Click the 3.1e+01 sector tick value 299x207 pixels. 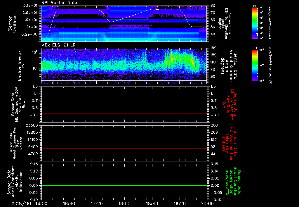[x=32, y=5]
